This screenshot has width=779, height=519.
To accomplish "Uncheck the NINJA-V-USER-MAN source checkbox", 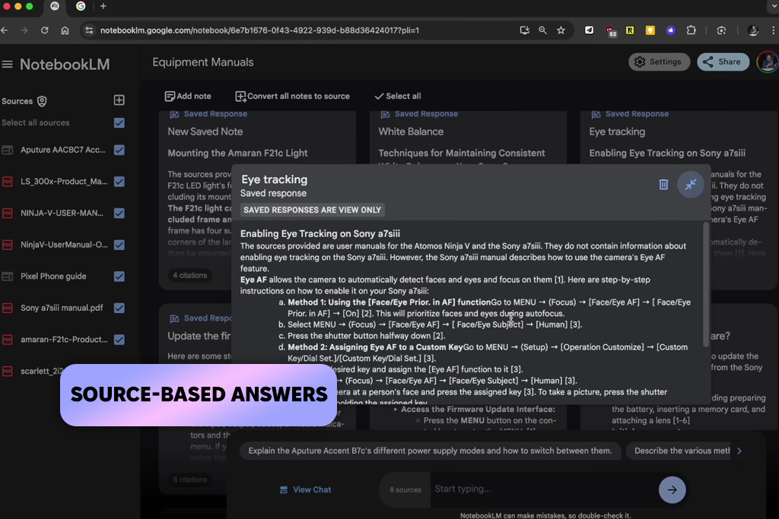I will pyautogui.click(x=119, y=214).
